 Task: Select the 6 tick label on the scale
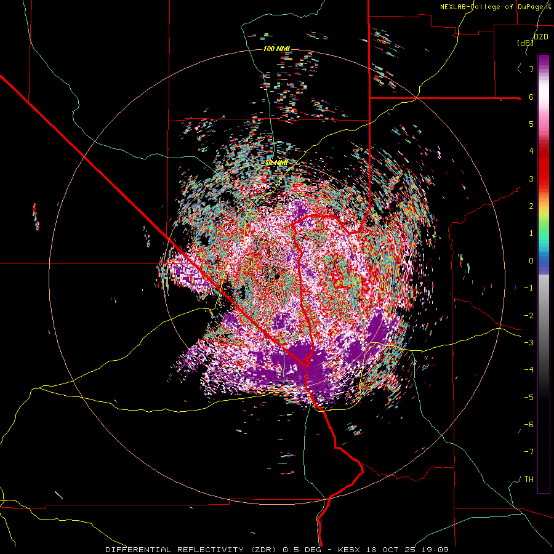(531, 97)
